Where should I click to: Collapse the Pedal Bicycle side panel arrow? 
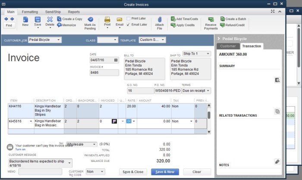219,39
